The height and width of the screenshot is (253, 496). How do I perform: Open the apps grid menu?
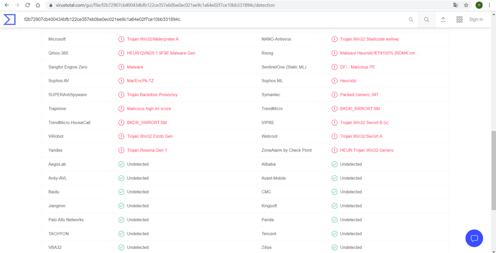[459, 19]
